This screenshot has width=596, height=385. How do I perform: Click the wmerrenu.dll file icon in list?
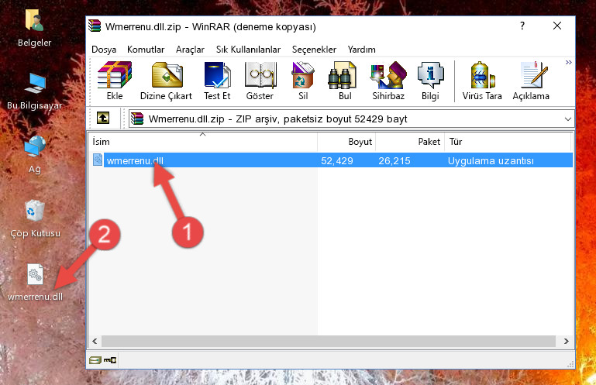click(x=98, y=160)
